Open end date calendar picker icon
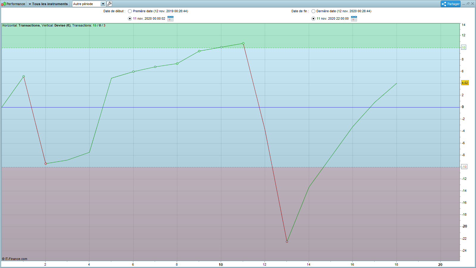The height and width of the screenshot is (268, 476). pyautogui.click(x=354, y=19)
